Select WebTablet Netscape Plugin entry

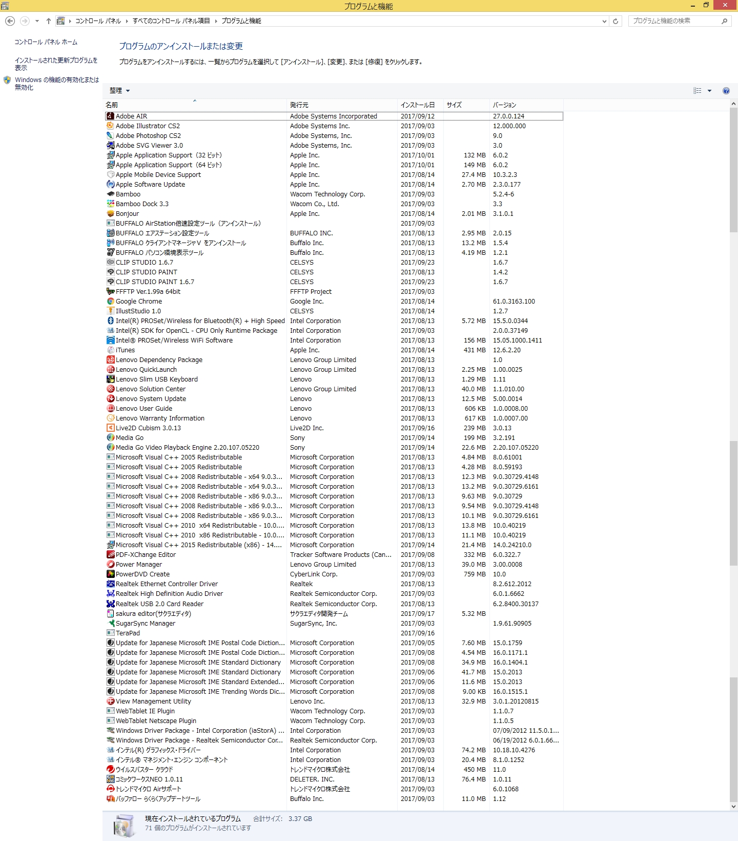[x=334, y=721]
